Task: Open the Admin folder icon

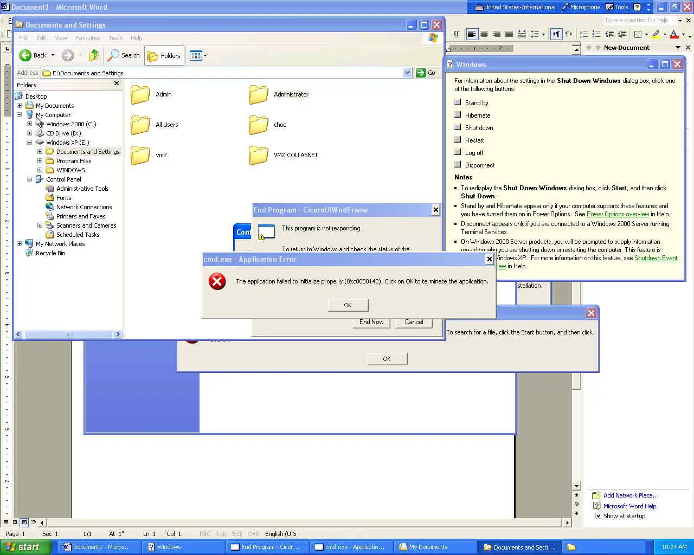Action: tap(140, 94)
